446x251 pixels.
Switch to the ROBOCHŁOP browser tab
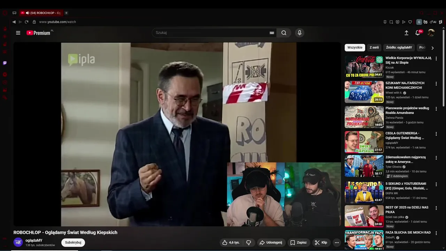pyautogui.click(x=40, y=13)
